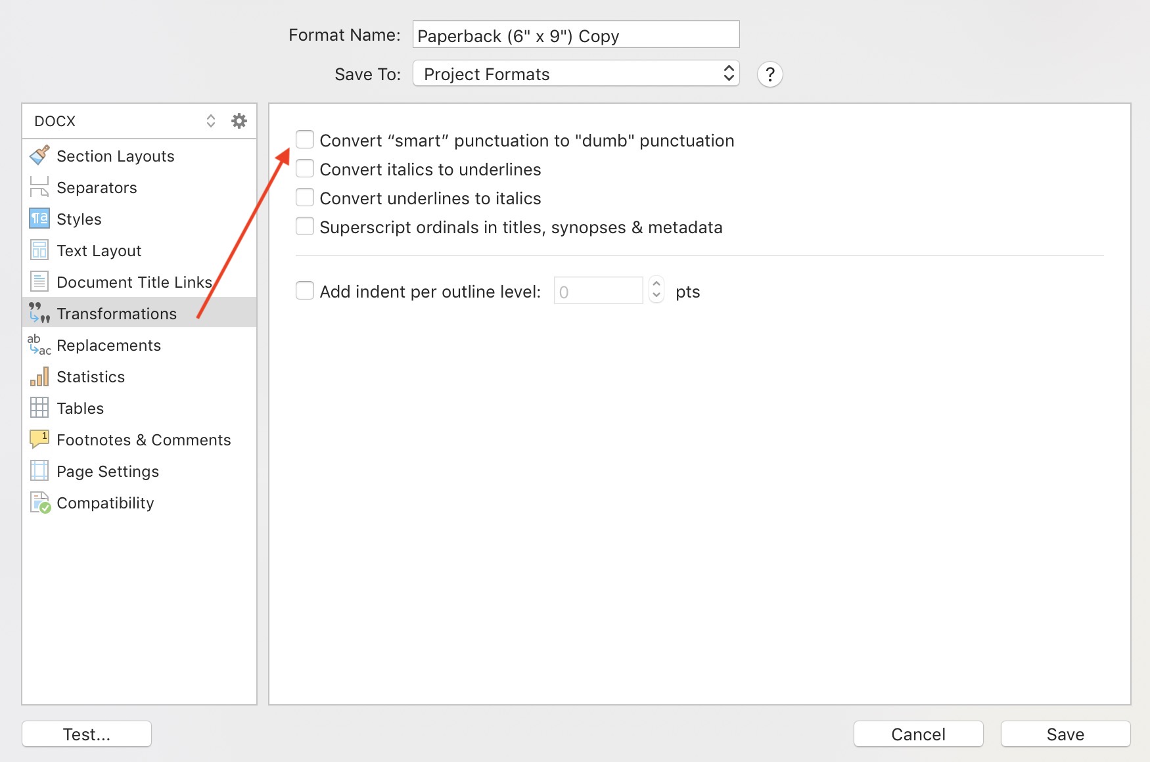
Task: Click the indent points stepper arrows
Action: pos(656,290)
